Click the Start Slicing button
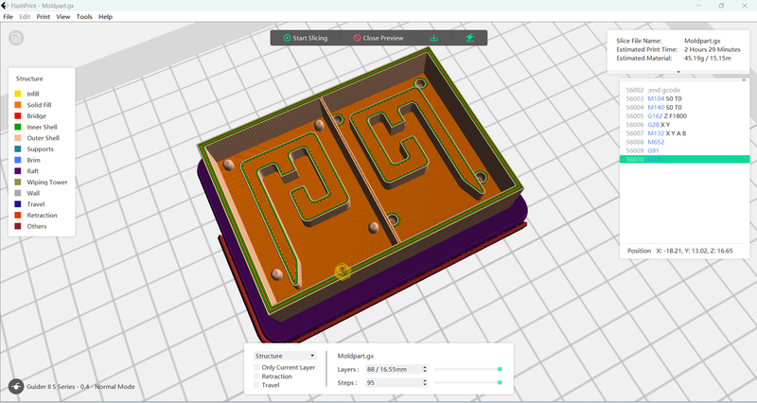This screenshot has height=403, width=757. click(x=305, y=38)
